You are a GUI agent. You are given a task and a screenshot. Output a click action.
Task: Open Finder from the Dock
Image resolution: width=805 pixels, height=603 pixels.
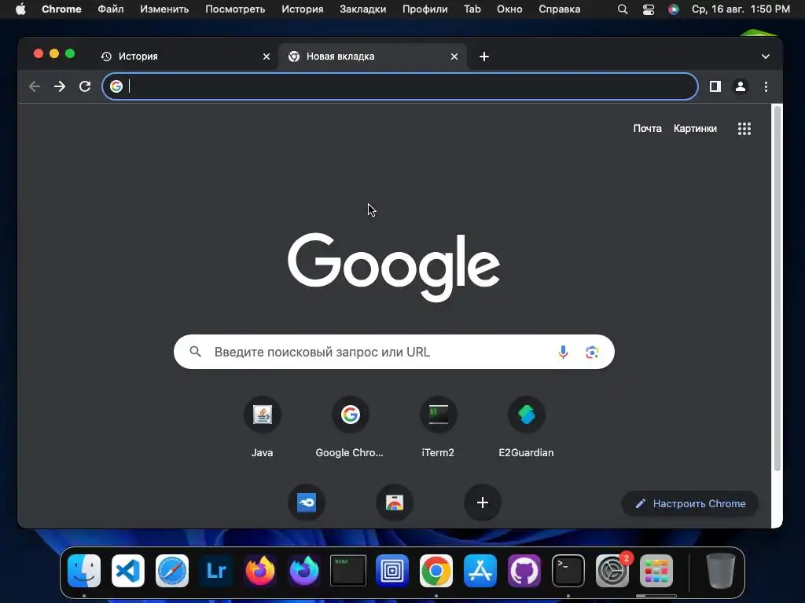point(84,570)
